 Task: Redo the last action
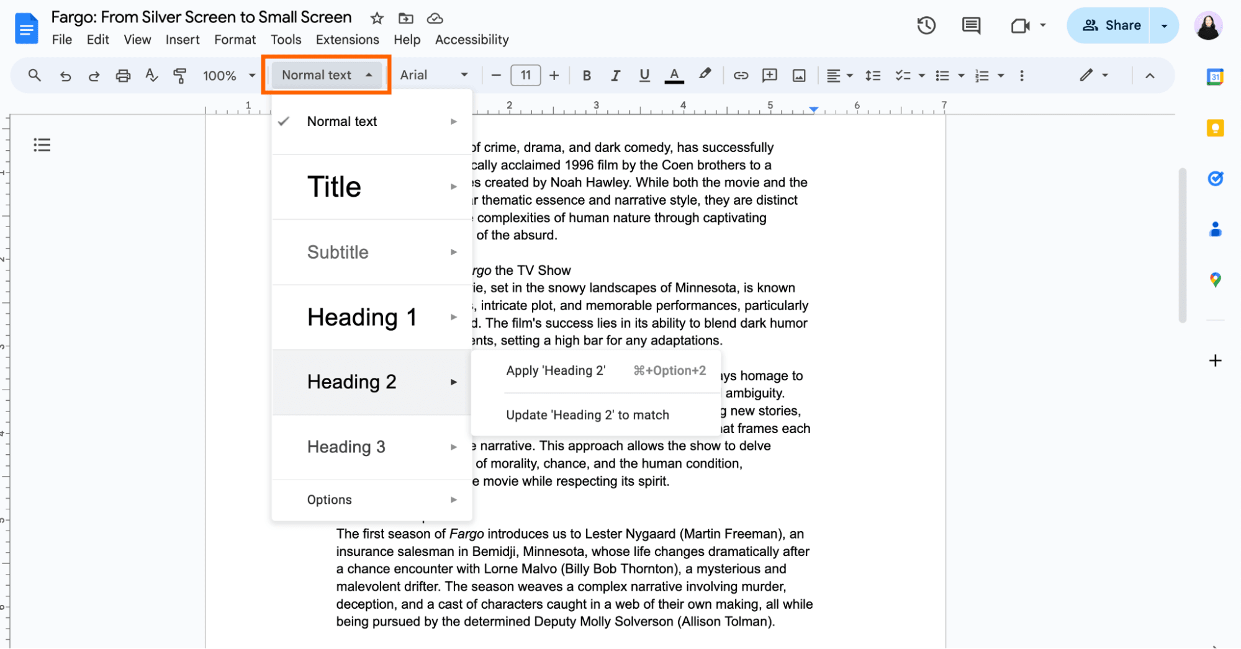(x=94, y=76)
